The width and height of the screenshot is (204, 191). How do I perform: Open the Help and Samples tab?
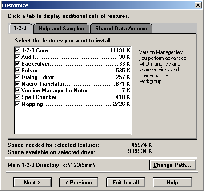[61, 29]
